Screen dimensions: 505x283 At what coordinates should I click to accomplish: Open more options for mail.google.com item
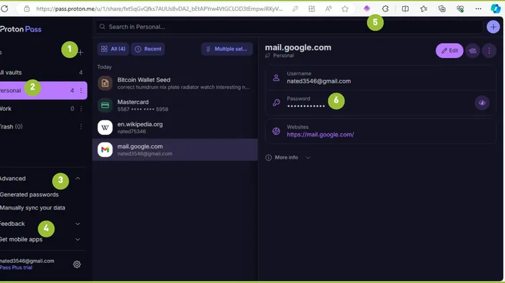489,51
